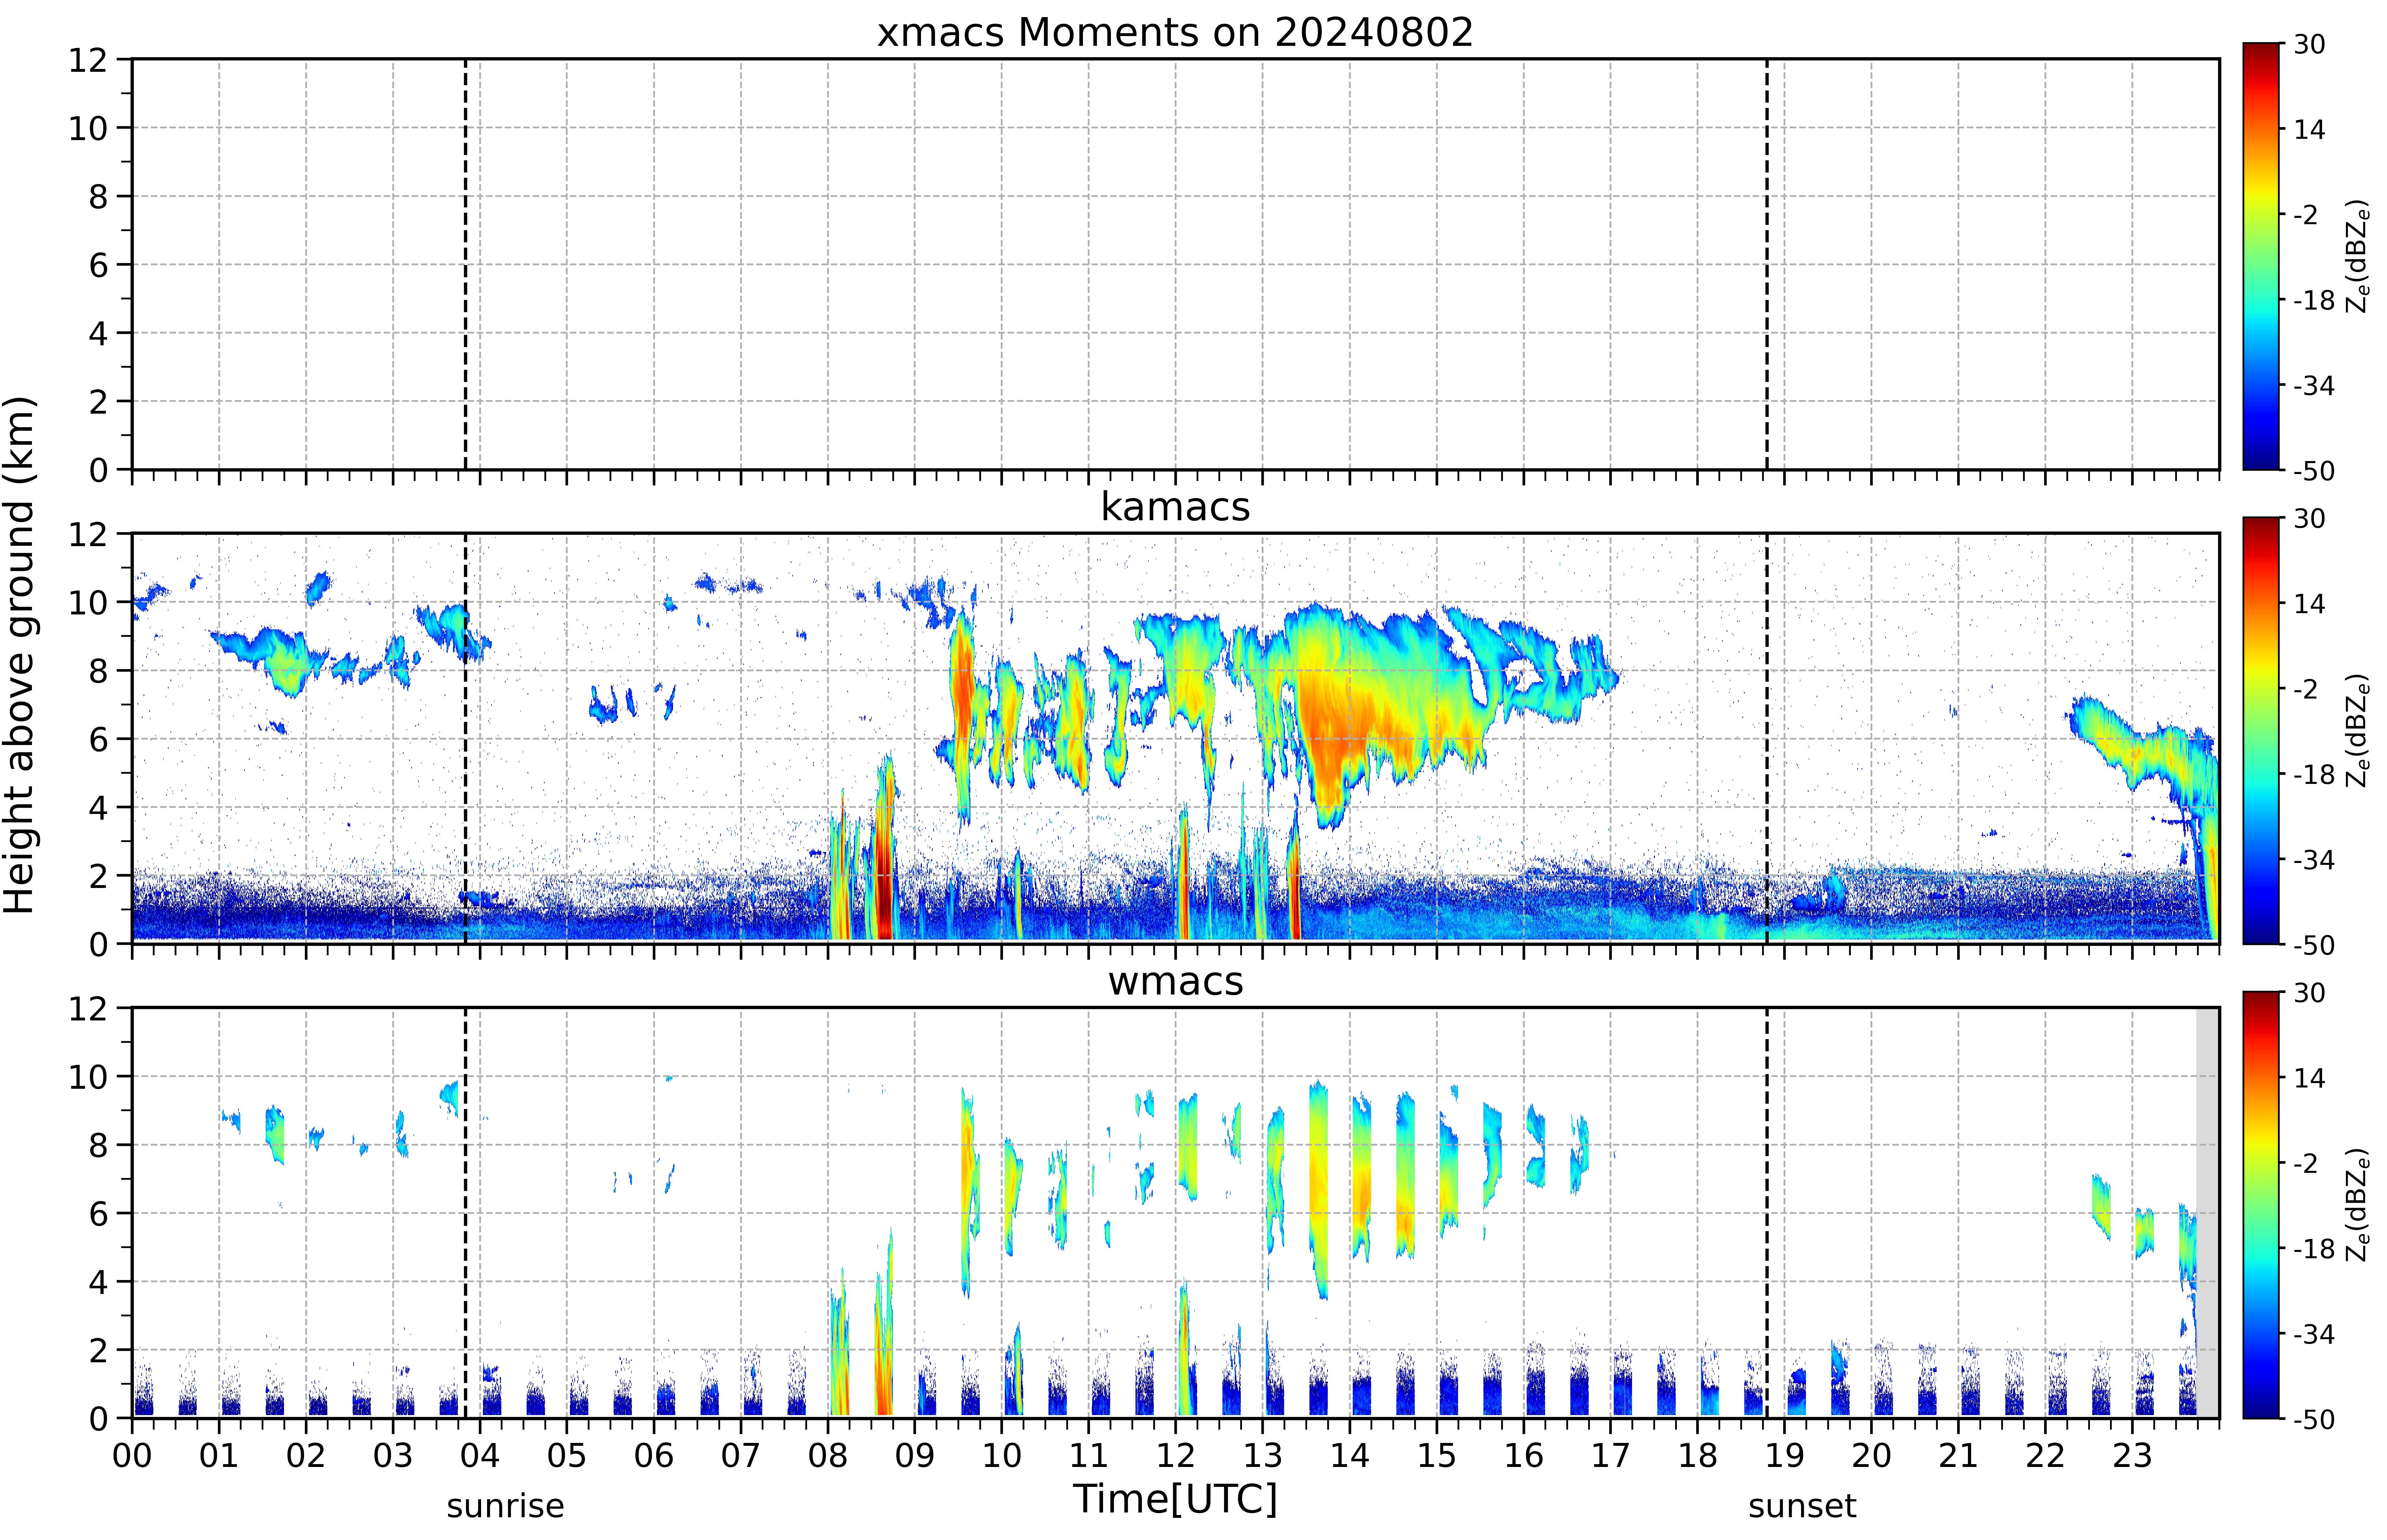Click the title 'xmacs Moments on 20240802'
Viewport: 2387px width, 1540px height.
(1175, 32)
